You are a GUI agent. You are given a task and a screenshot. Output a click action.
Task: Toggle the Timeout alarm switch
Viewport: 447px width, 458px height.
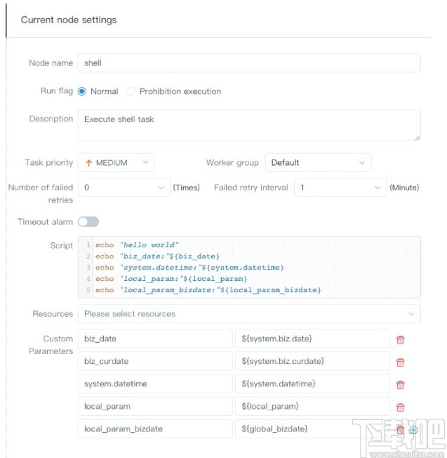point(88,222)
